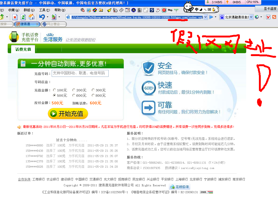Click the CNZZ statistics badge

click(x=206, y=192)
